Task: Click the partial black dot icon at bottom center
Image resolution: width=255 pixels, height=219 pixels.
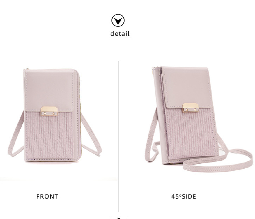Action: point(119,218)
